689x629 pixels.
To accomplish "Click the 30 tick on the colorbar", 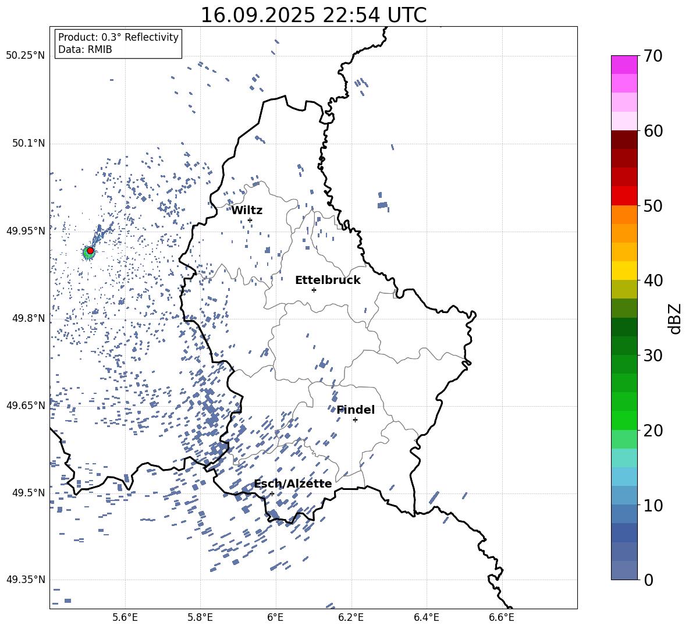I will pyautogui.click(x=653, y=356).
